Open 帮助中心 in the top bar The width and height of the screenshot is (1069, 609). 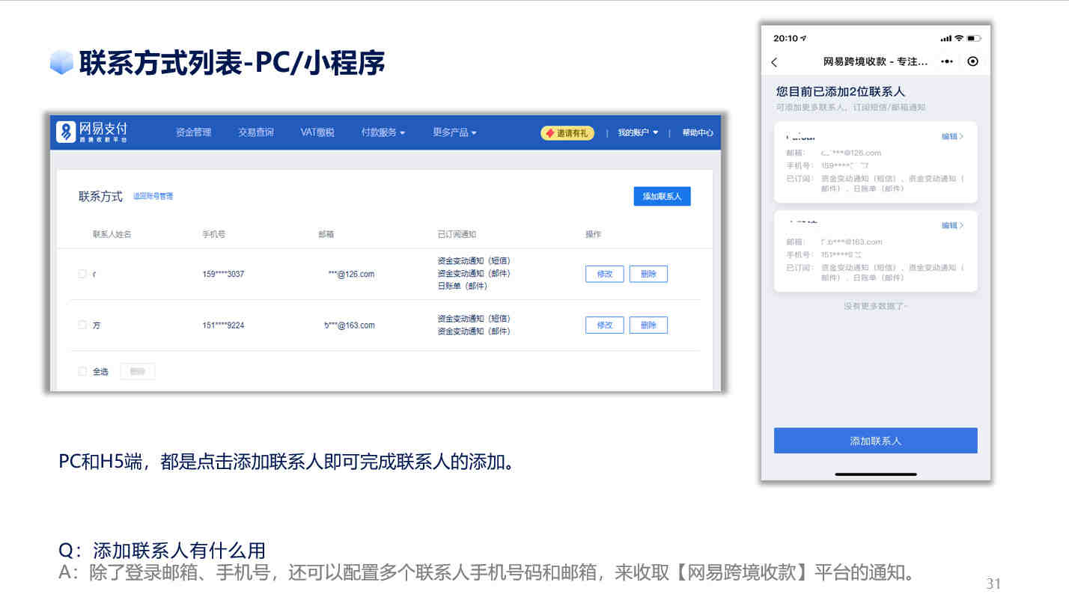point(698,133)
